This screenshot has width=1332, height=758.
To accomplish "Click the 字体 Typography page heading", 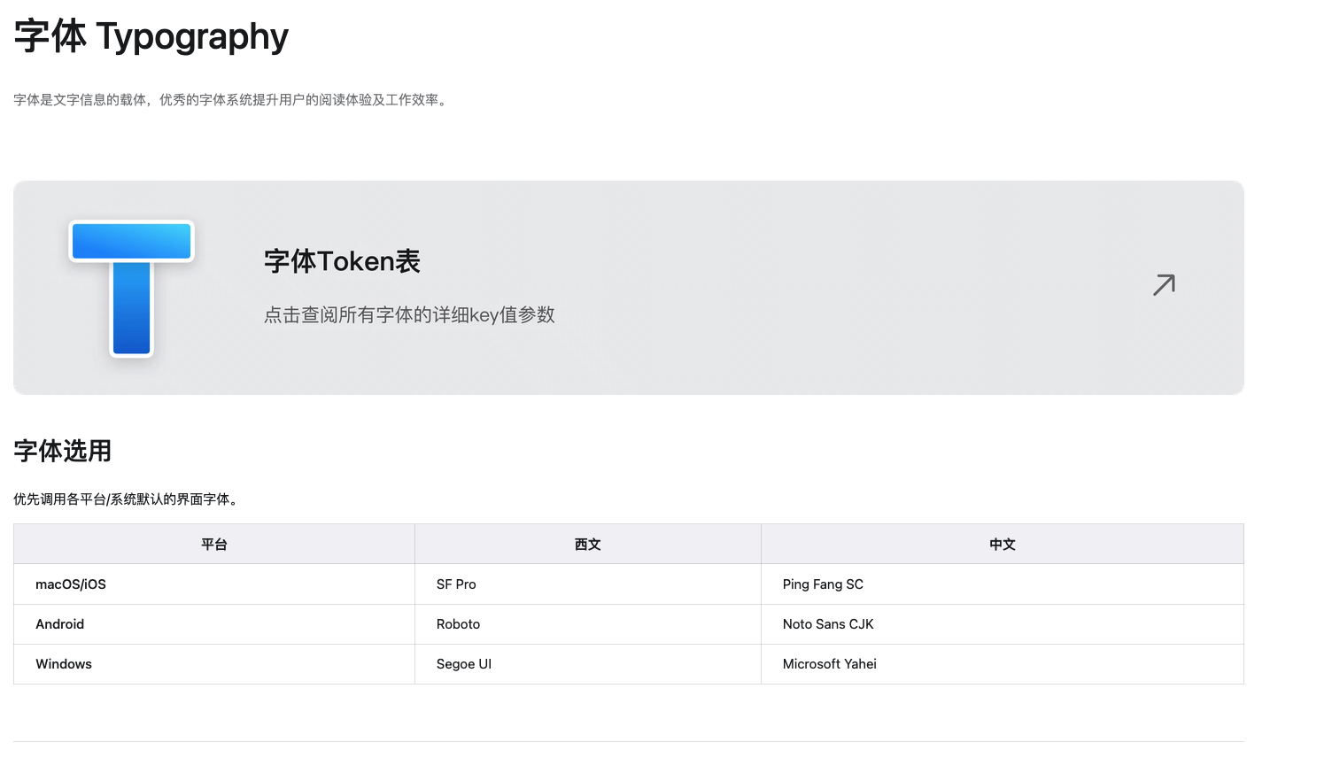I will tap(151, 36).
